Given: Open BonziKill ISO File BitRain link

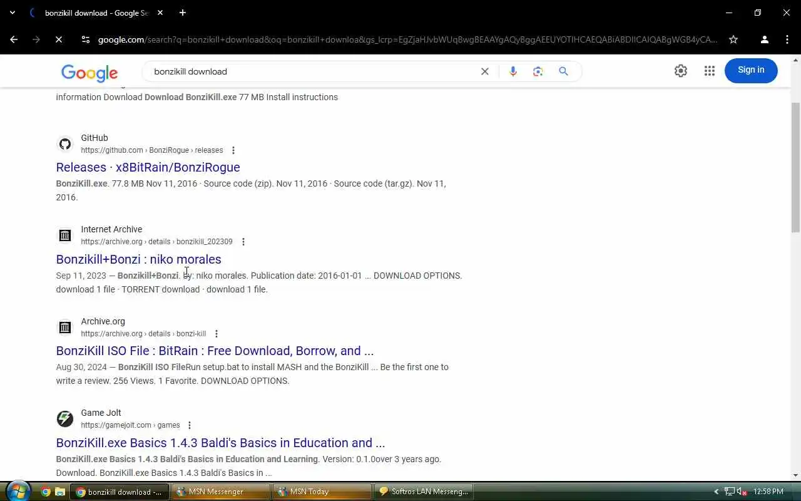Looking at the screenshot, I should 215,351.
